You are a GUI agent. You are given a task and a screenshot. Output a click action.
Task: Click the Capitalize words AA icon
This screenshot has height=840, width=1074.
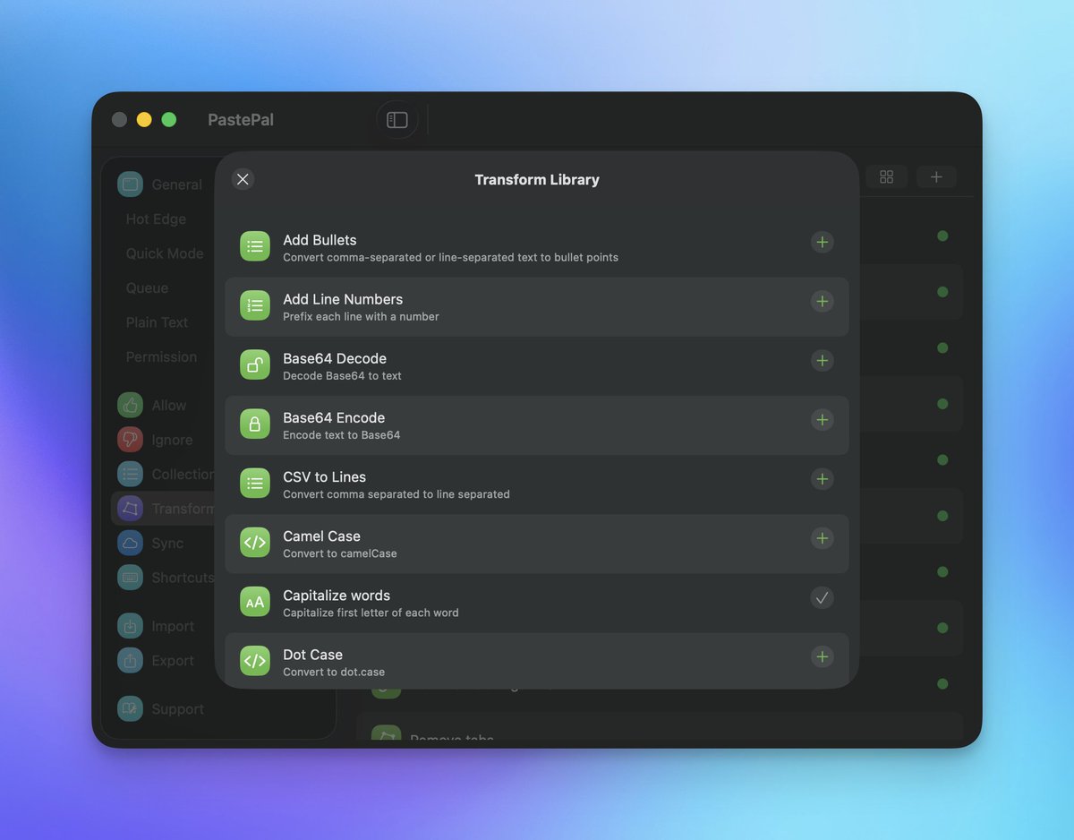click(255, 597)
